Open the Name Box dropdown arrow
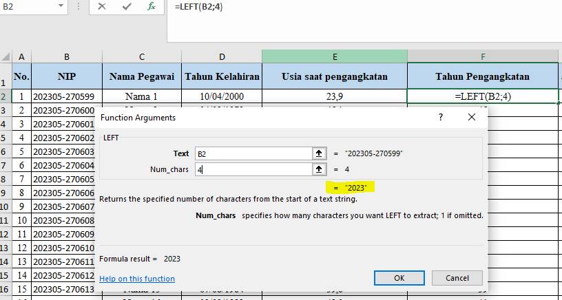Image resolution: width=562 pixels, height=300 pixels. tap(61, 6)
